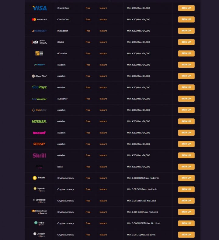Click the VISA logo
This screenshot has width=219, height=240.
39,8
